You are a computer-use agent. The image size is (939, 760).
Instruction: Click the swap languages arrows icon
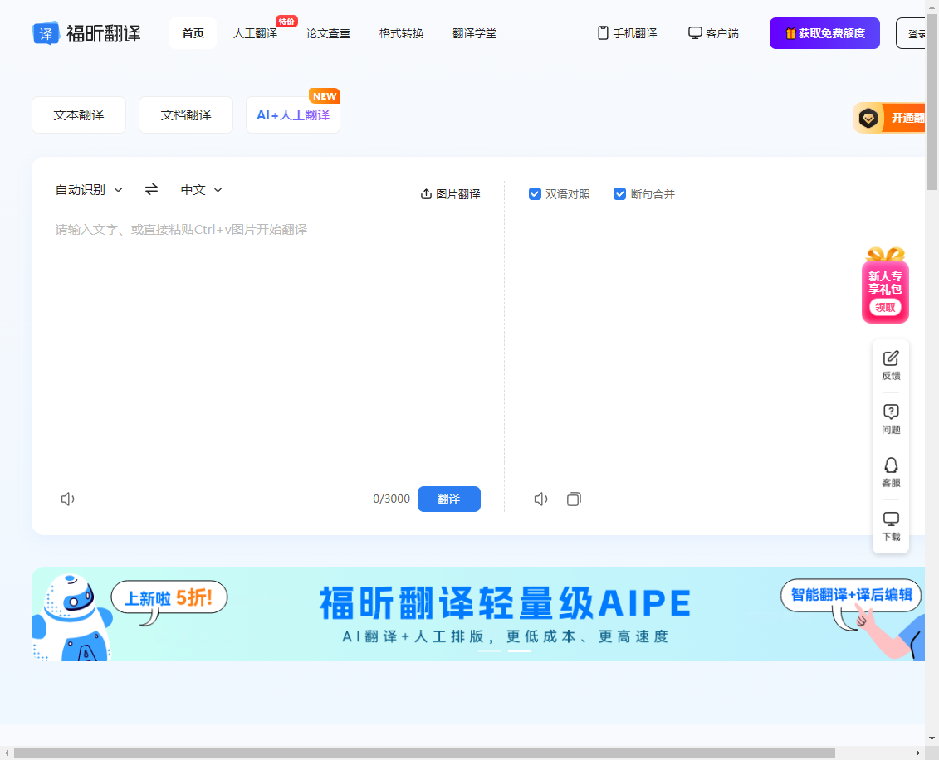pos(151,189)
